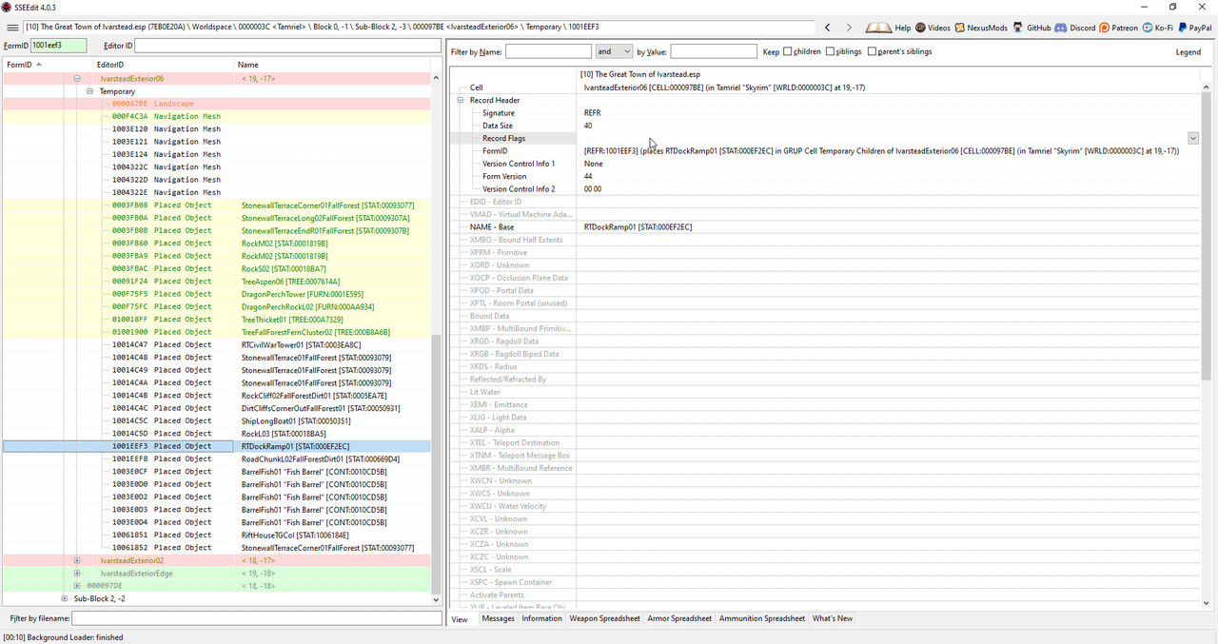
Task: Select the RTCivilWarTower01 placed object row
Action: pyautogui.click(x=217, y=344)
